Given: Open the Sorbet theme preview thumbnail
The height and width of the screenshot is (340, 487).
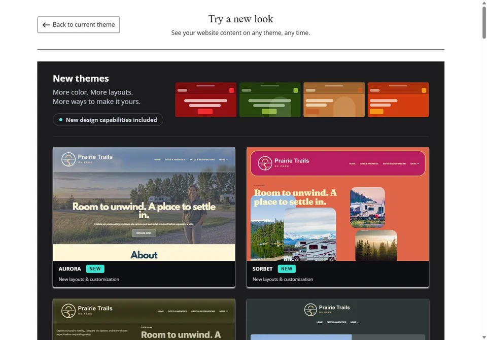Looking at the screenshot, I should [338, 204].
